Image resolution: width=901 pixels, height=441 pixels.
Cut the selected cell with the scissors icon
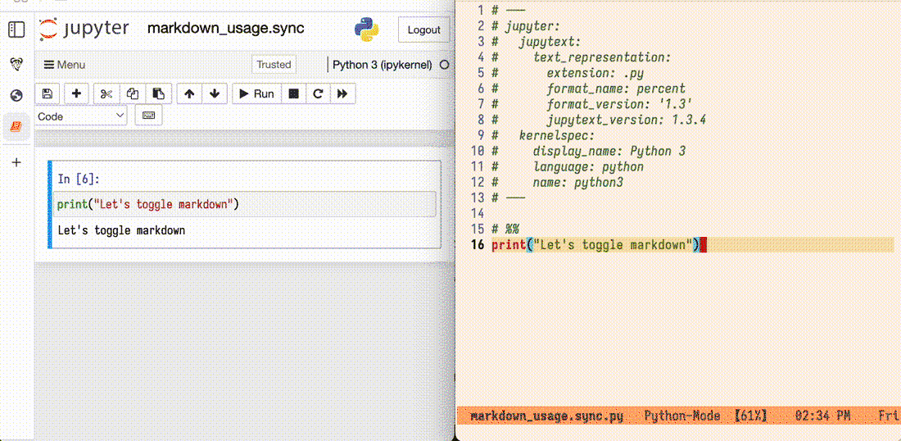(x=106, y=93)
